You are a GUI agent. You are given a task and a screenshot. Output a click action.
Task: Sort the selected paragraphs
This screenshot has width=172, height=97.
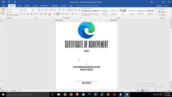click(76, 10)
